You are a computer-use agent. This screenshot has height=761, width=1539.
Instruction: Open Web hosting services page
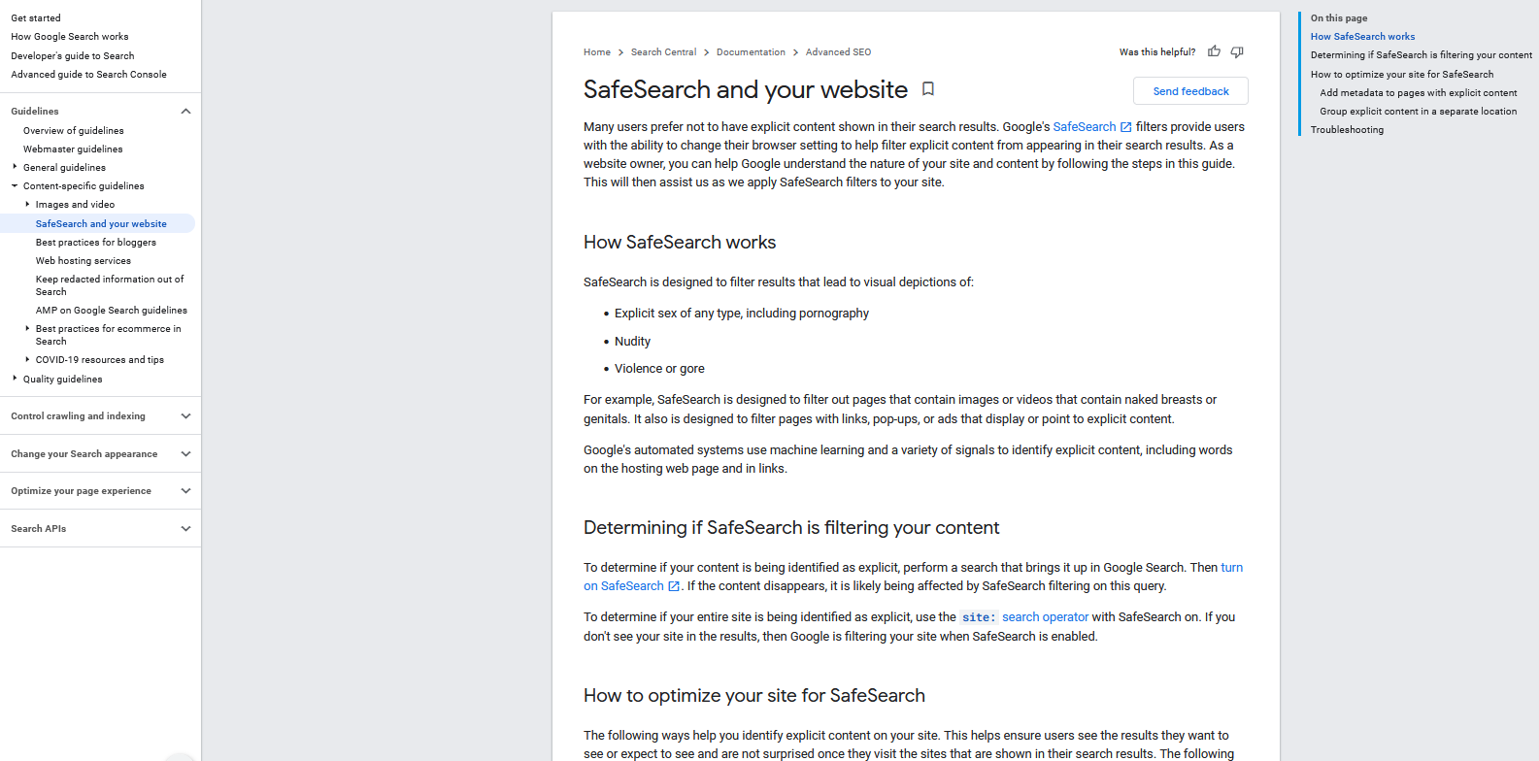(83, 261)
